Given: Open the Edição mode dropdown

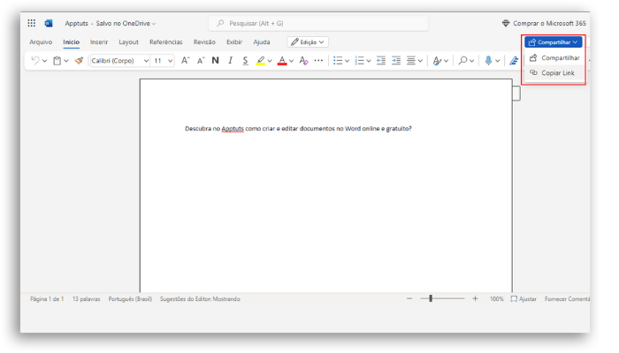Looking at the screenshot, I should point(308,42).
